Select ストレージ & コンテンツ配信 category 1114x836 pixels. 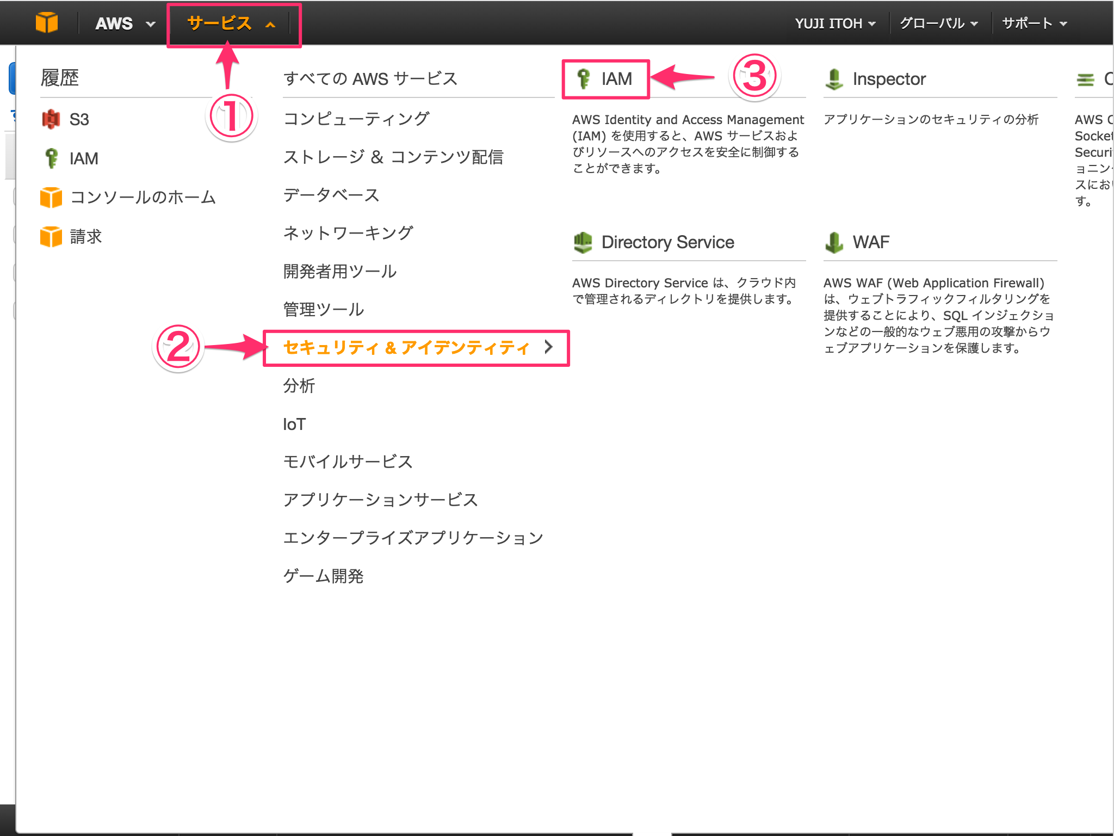(x=393, y=157)
